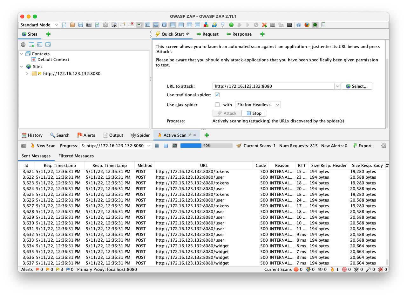Open the History tab
407x296 pixels.
(x=32, y=135)
